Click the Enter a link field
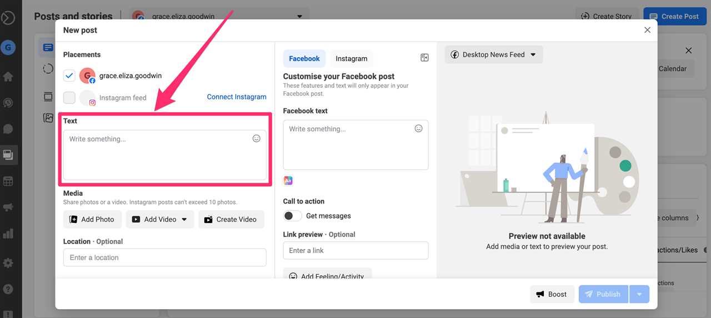Viewport: 711px width, 318px height. [x=355, y=250]
